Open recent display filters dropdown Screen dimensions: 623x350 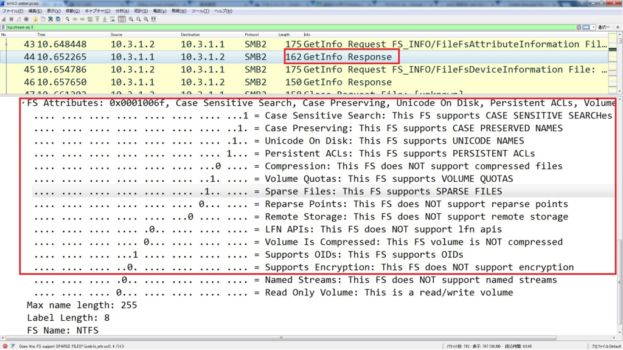[x=593, y=27]
